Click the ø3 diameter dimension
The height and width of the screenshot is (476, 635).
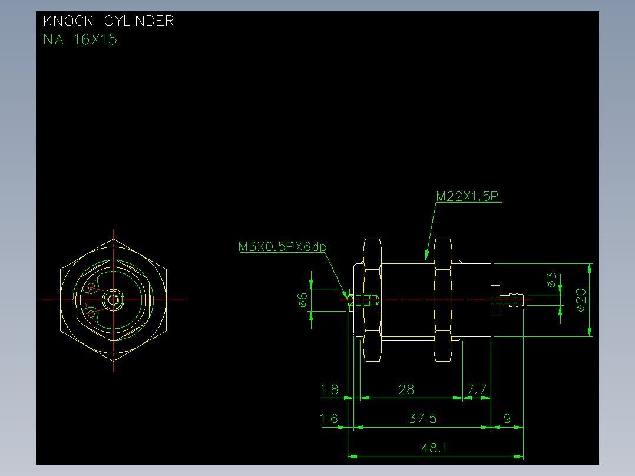(551, 280)
